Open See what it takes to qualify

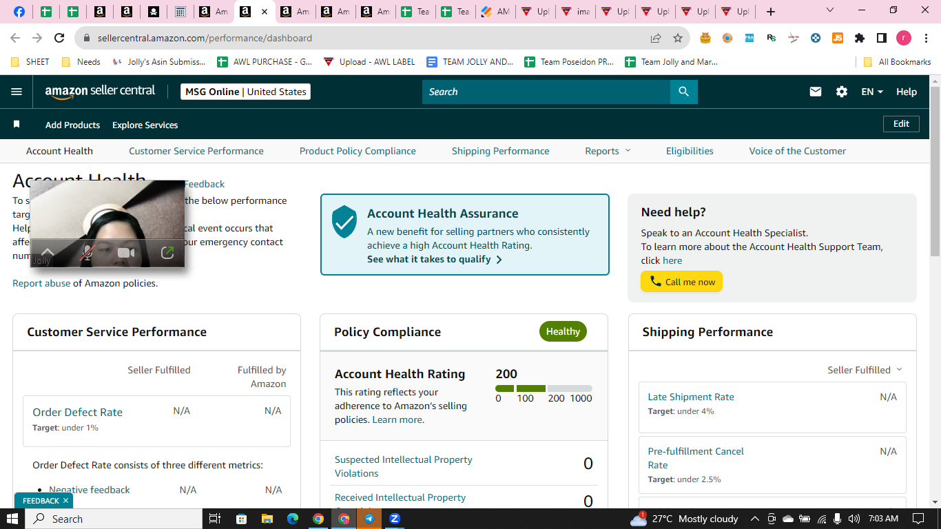pyautogui.click(x=435, y=260)
